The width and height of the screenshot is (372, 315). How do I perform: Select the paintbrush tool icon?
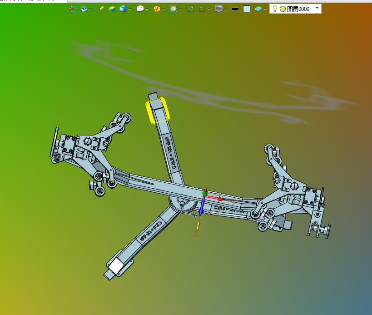[101, 9]
